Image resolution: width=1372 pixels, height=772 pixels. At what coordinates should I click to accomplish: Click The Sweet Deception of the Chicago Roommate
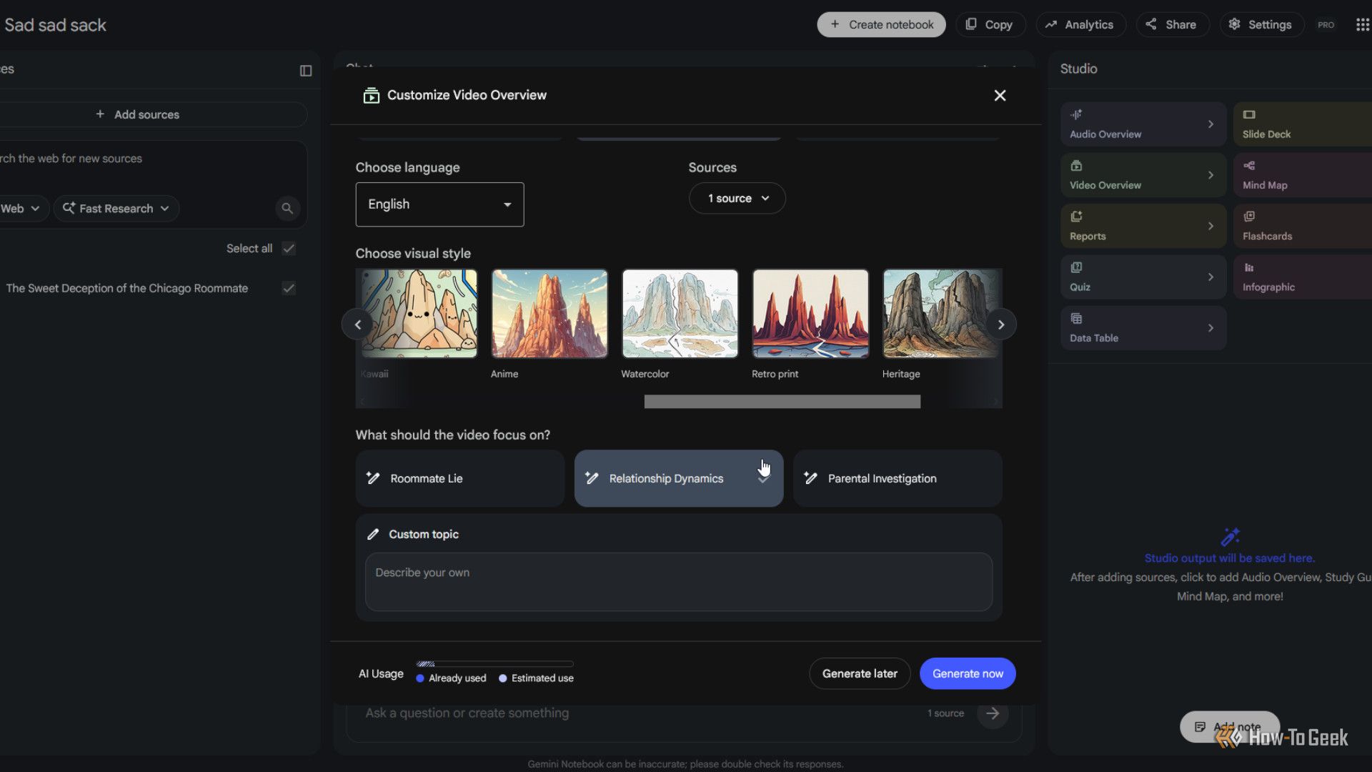pyautogui.click(x=127, y=288)
